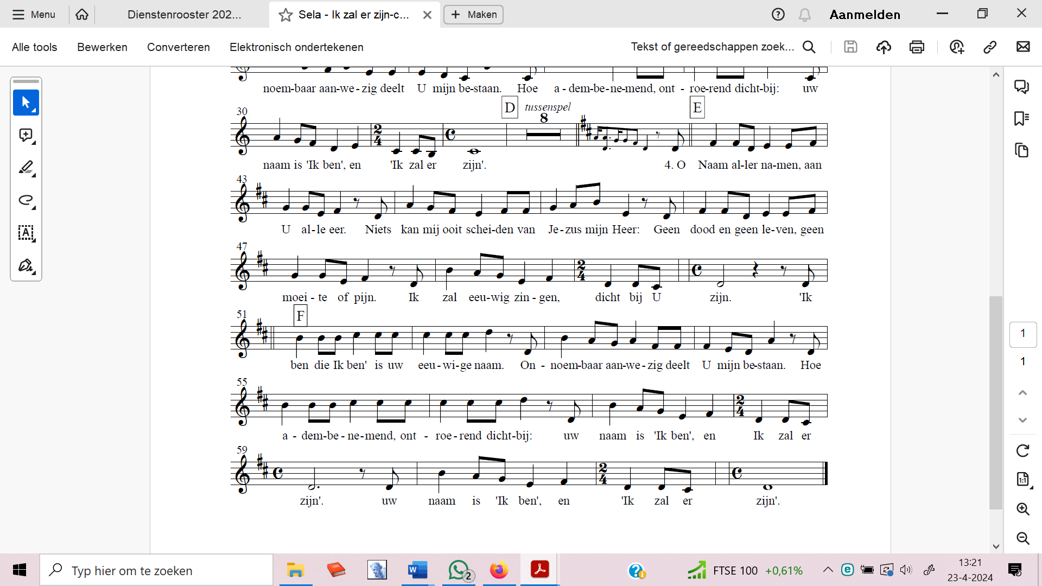
Task: Share the file with others icon
Action: (957, 47)
